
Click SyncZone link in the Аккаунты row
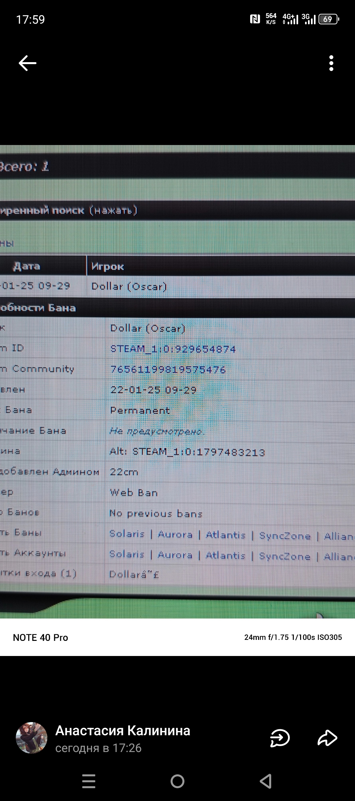coord(285,556)
